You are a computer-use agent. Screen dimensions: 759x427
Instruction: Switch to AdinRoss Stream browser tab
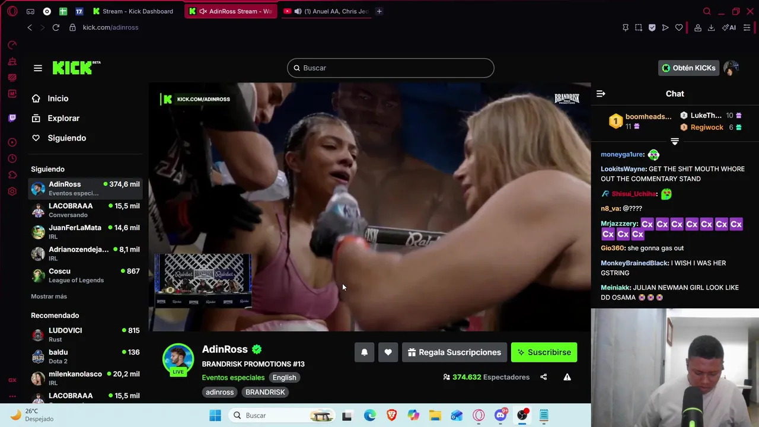click(231, 11)
